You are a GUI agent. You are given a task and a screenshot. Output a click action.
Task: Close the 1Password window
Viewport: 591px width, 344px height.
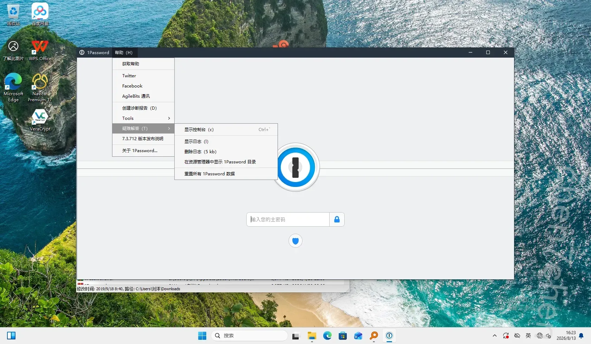click(x=506, y=52)
